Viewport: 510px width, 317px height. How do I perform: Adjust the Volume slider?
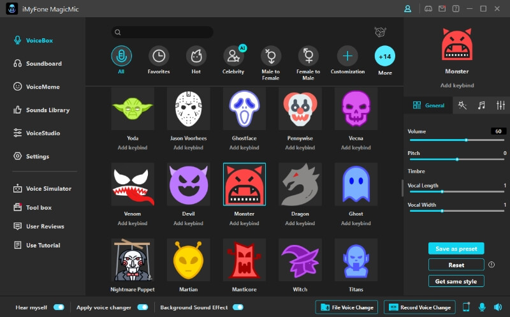(457, 140)
